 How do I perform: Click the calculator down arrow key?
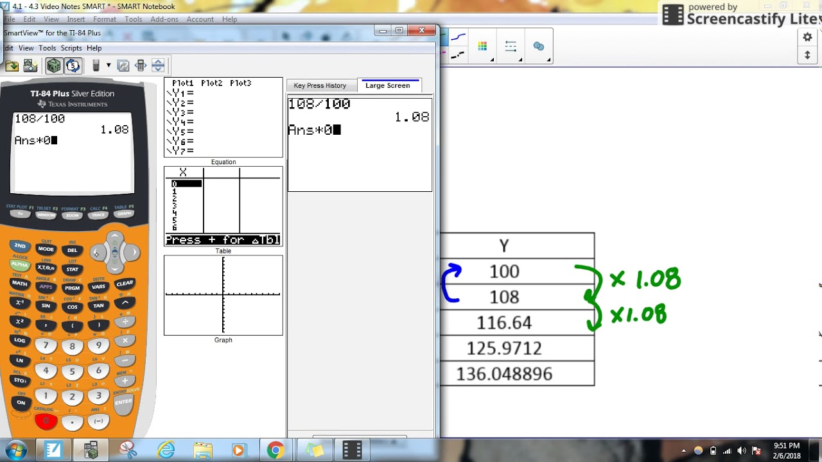tap(115, 266)
